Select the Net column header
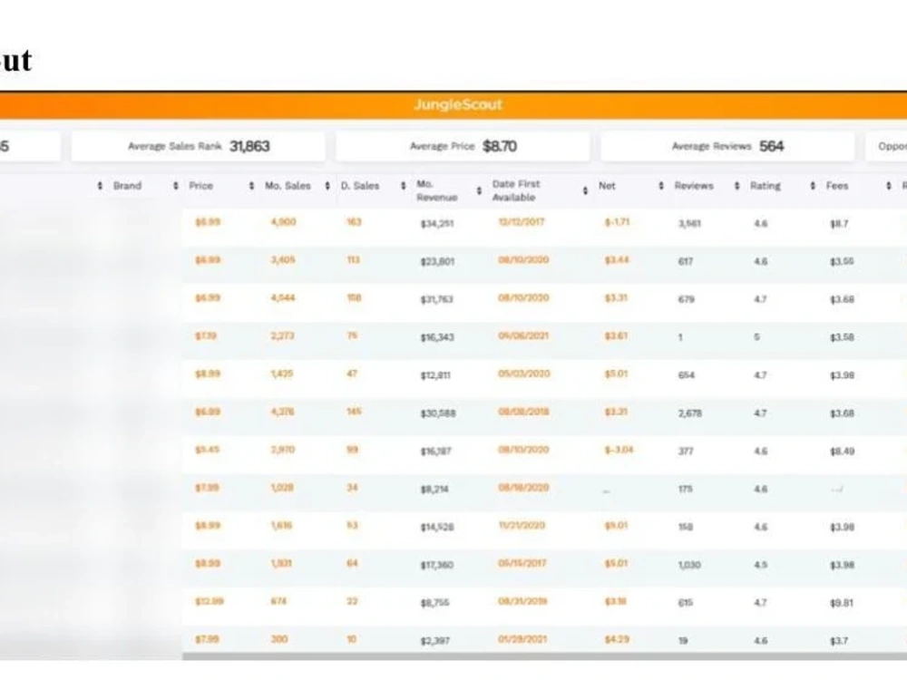 coord(607,186)
